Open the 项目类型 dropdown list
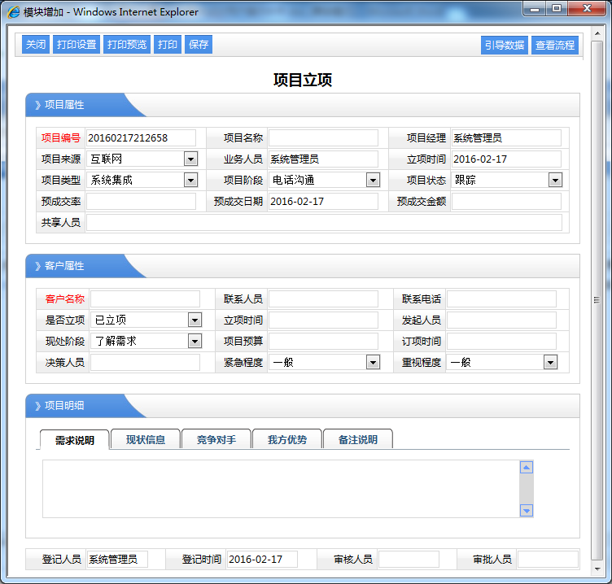The height and width of the screenshot is (584, 612). pos(190,181)
